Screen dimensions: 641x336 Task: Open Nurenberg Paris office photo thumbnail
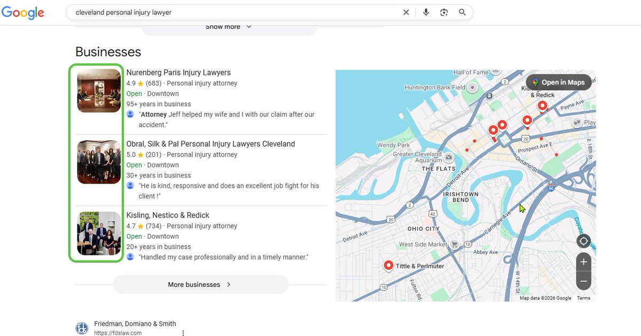(x=99, y=91)
